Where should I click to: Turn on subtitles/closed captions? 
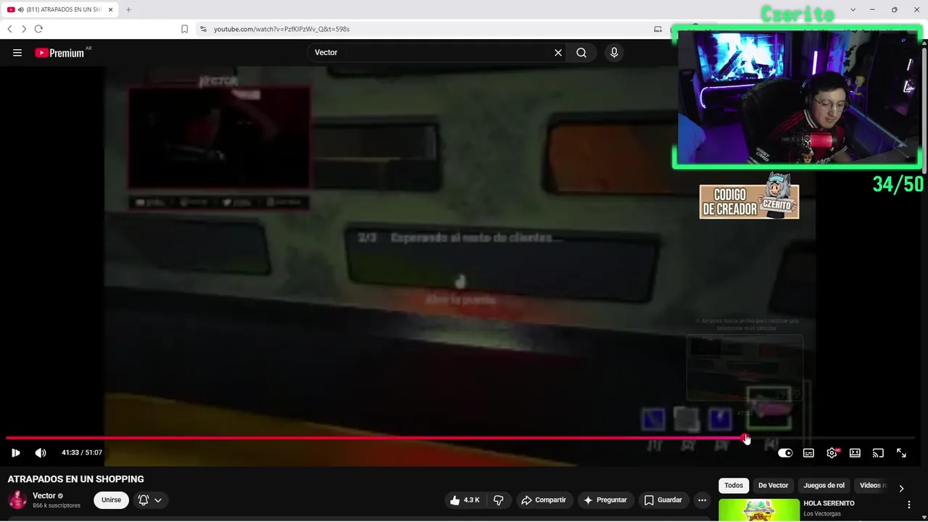pyautogui.click(x=808, y=453)
